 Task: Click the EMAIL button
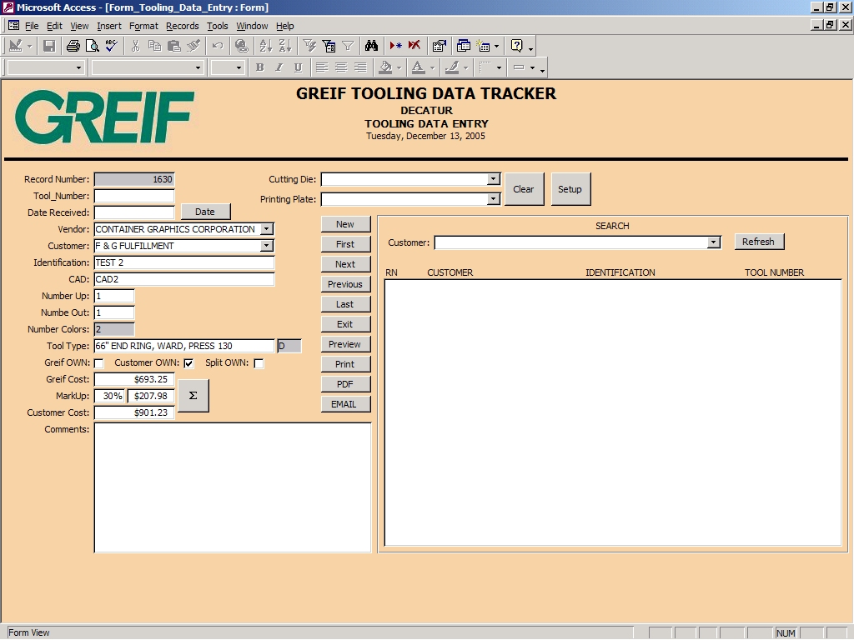pyautogui.click(x=345, y=404)
